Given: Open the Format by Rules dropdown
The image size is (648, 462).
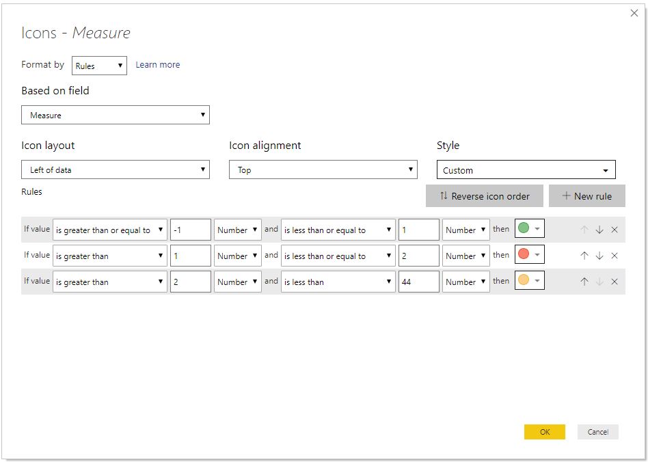Looking at the screenshot, I should tap(99, 66).
